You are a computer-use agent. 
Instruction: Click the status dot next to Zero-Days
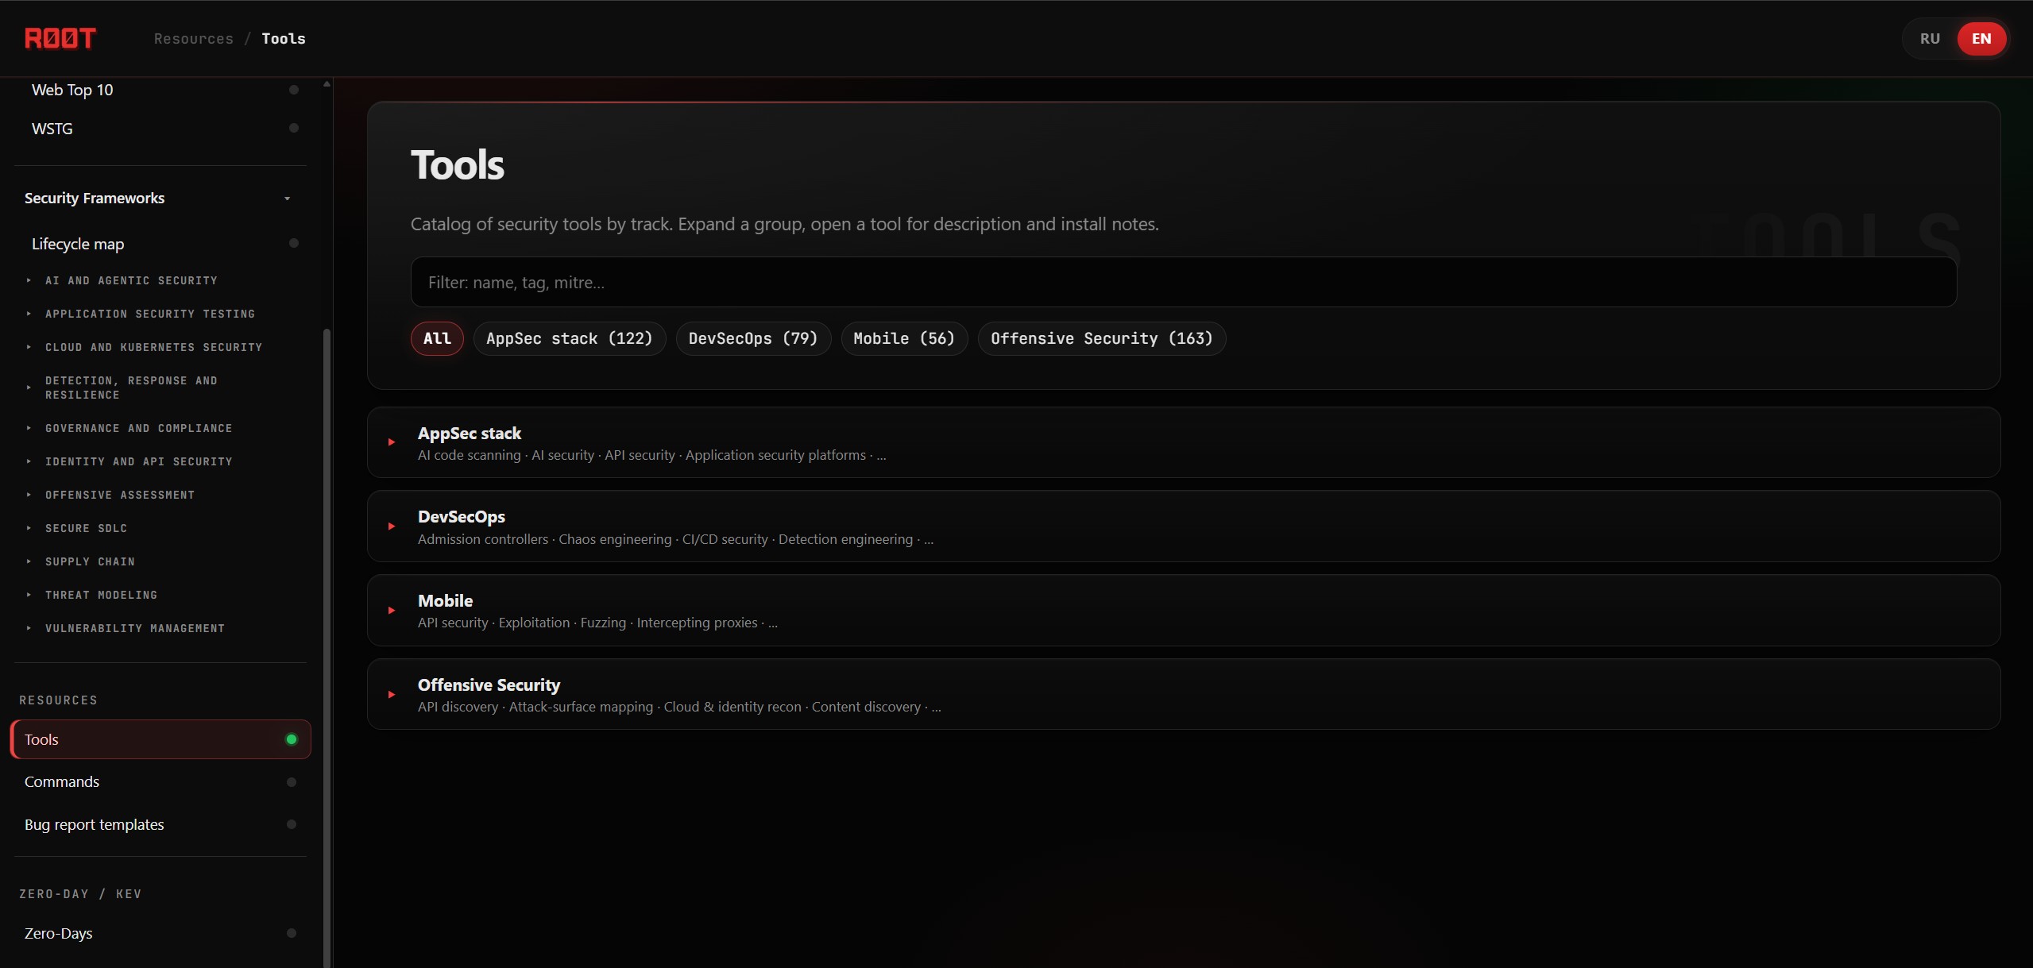tap(292, 933)
